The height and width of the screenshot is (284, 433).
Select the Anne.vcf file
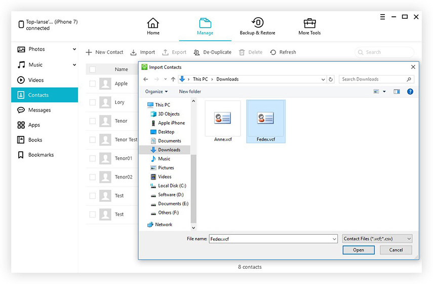coord(223,121)
